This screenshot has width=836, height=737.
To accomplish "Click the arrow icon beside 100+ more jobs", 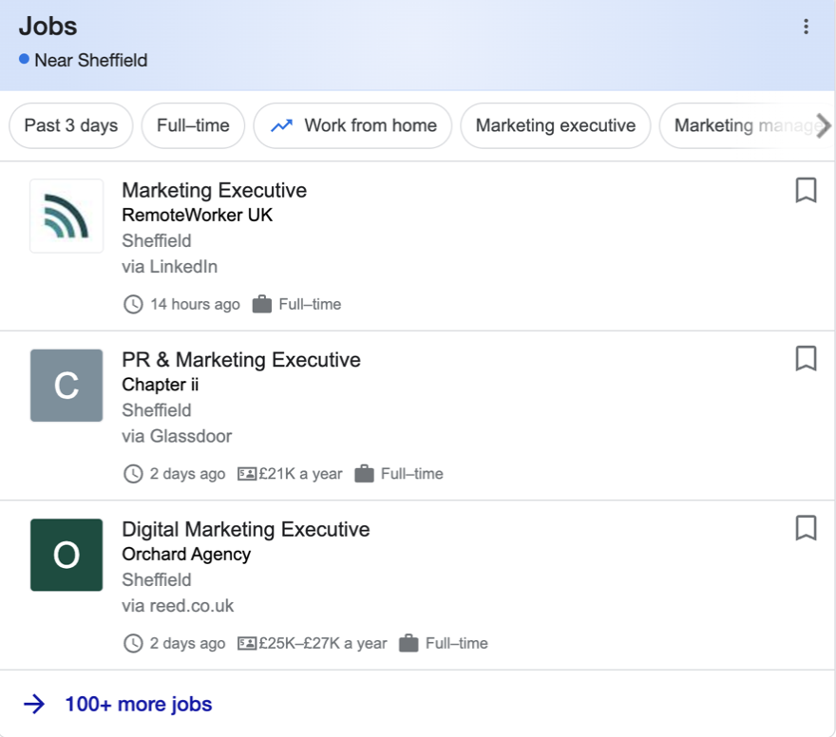I will point(34,704).
